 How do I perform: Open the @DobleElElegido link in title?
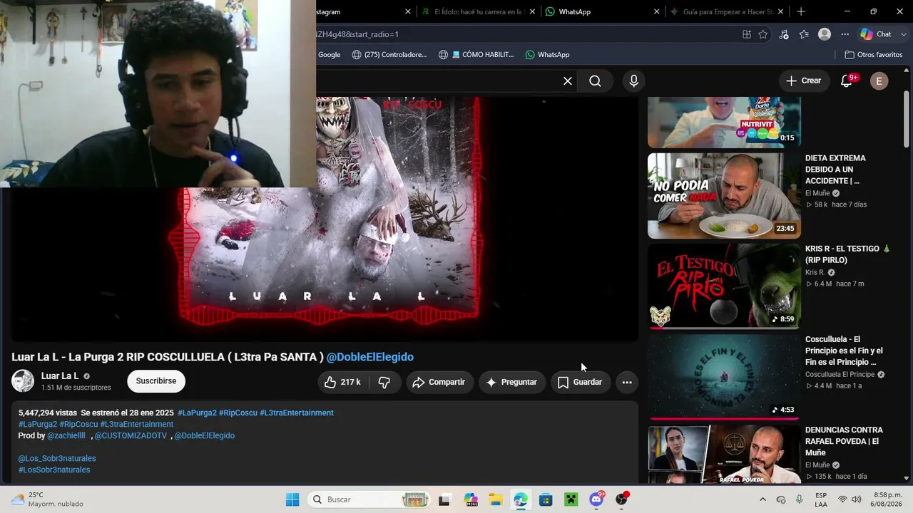[370, 357]
